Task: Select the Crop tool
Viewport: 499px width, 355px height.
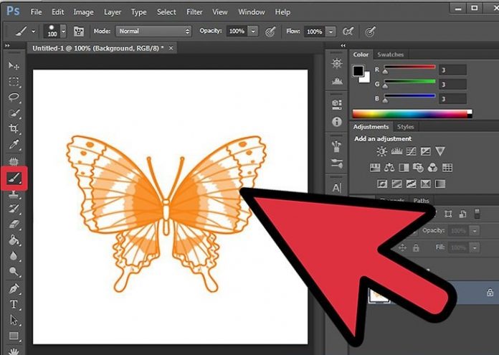Action: (14, 129)
